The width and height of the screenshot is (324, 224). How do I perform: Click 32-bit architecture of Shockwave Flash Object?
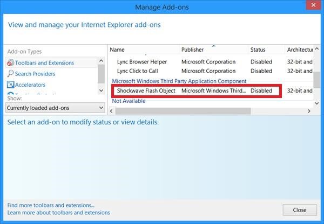300,90
